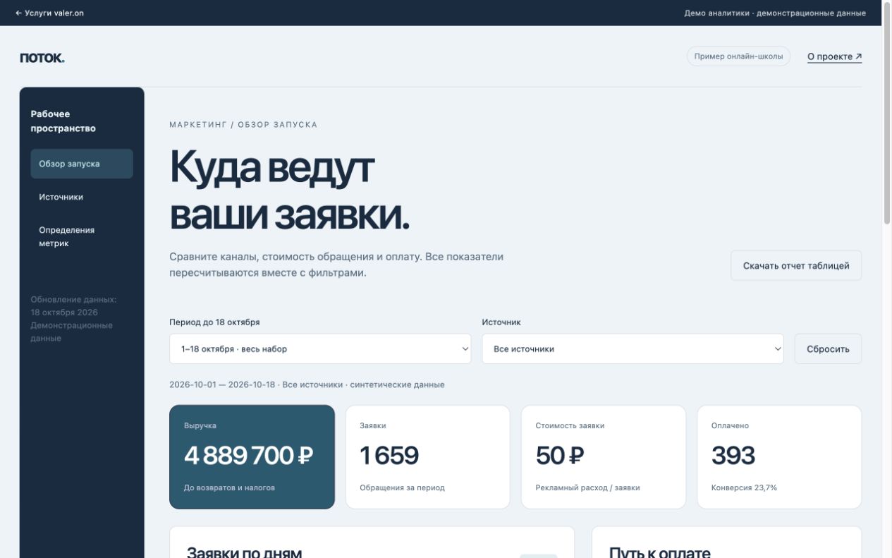Image resolution: width=892 pixels, height=558 pixels.
Task: Click 'Пример онлайн-школы' pill
Action: point(738,56)
